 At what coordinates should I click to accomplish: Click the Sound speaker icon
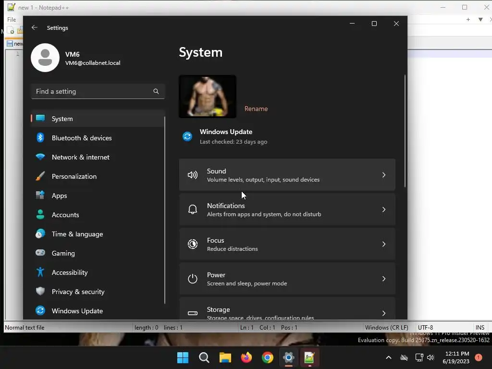pos(193,175)
